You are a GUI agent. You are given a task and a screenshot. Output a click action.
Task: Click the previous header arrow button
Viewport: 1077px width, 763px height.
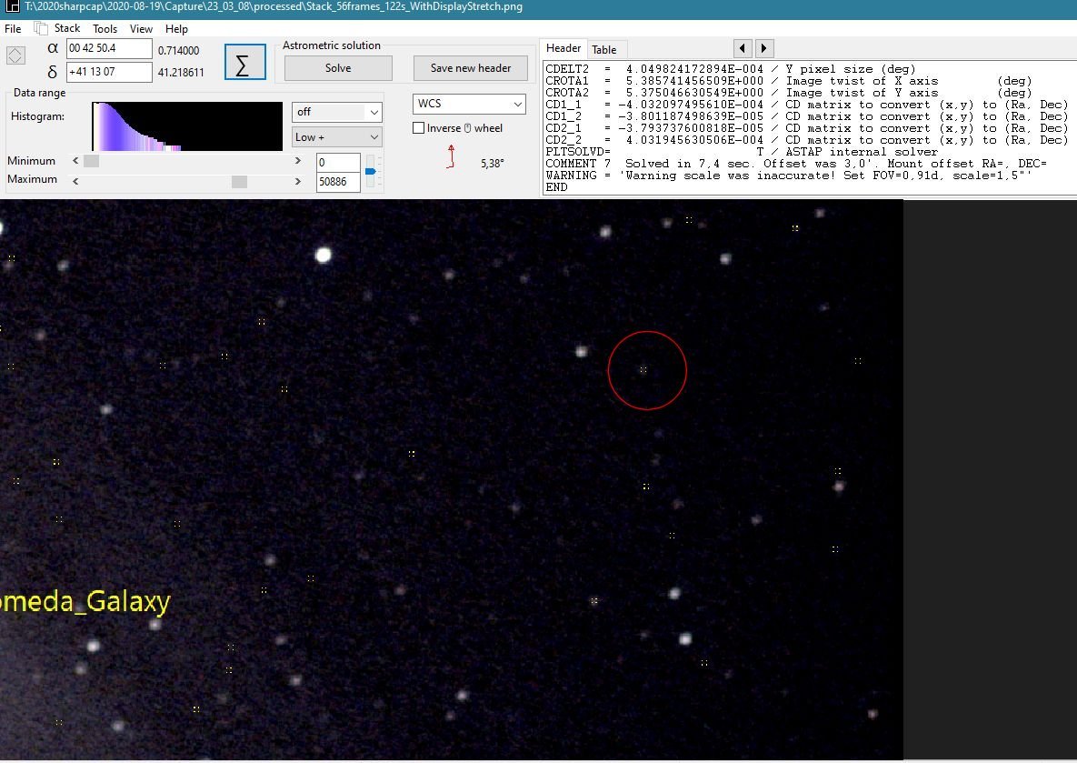click(743, 49)
